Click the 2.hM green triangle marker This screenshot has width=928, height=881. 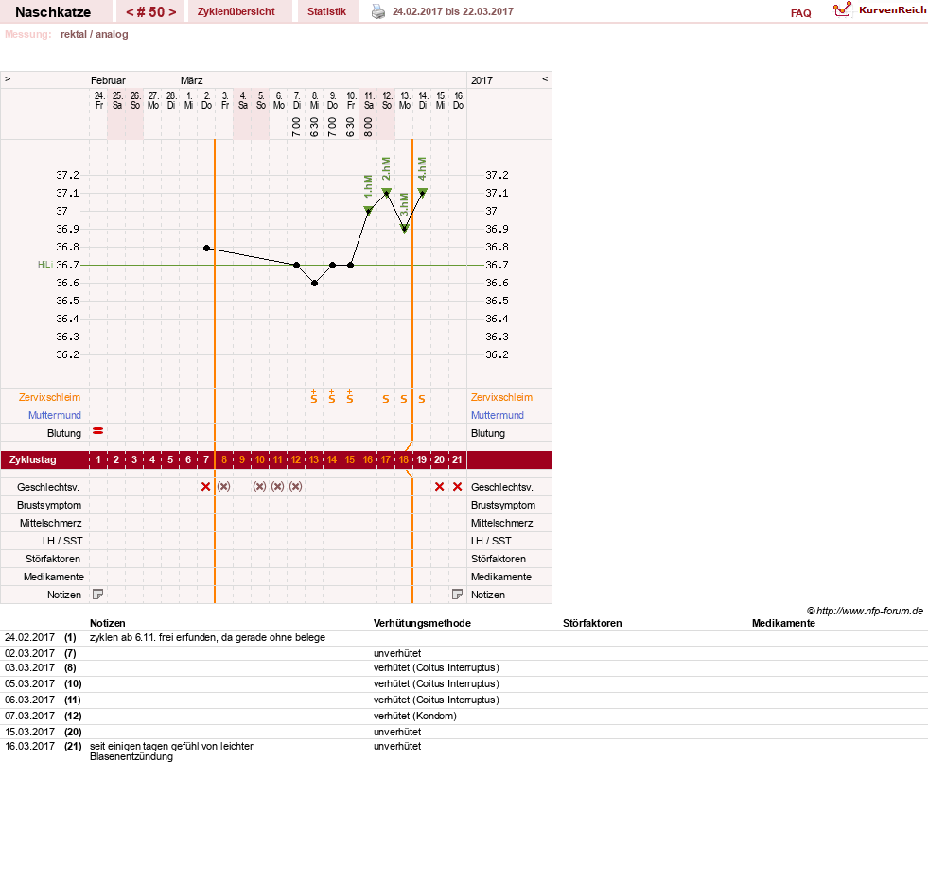click(387, 192)
